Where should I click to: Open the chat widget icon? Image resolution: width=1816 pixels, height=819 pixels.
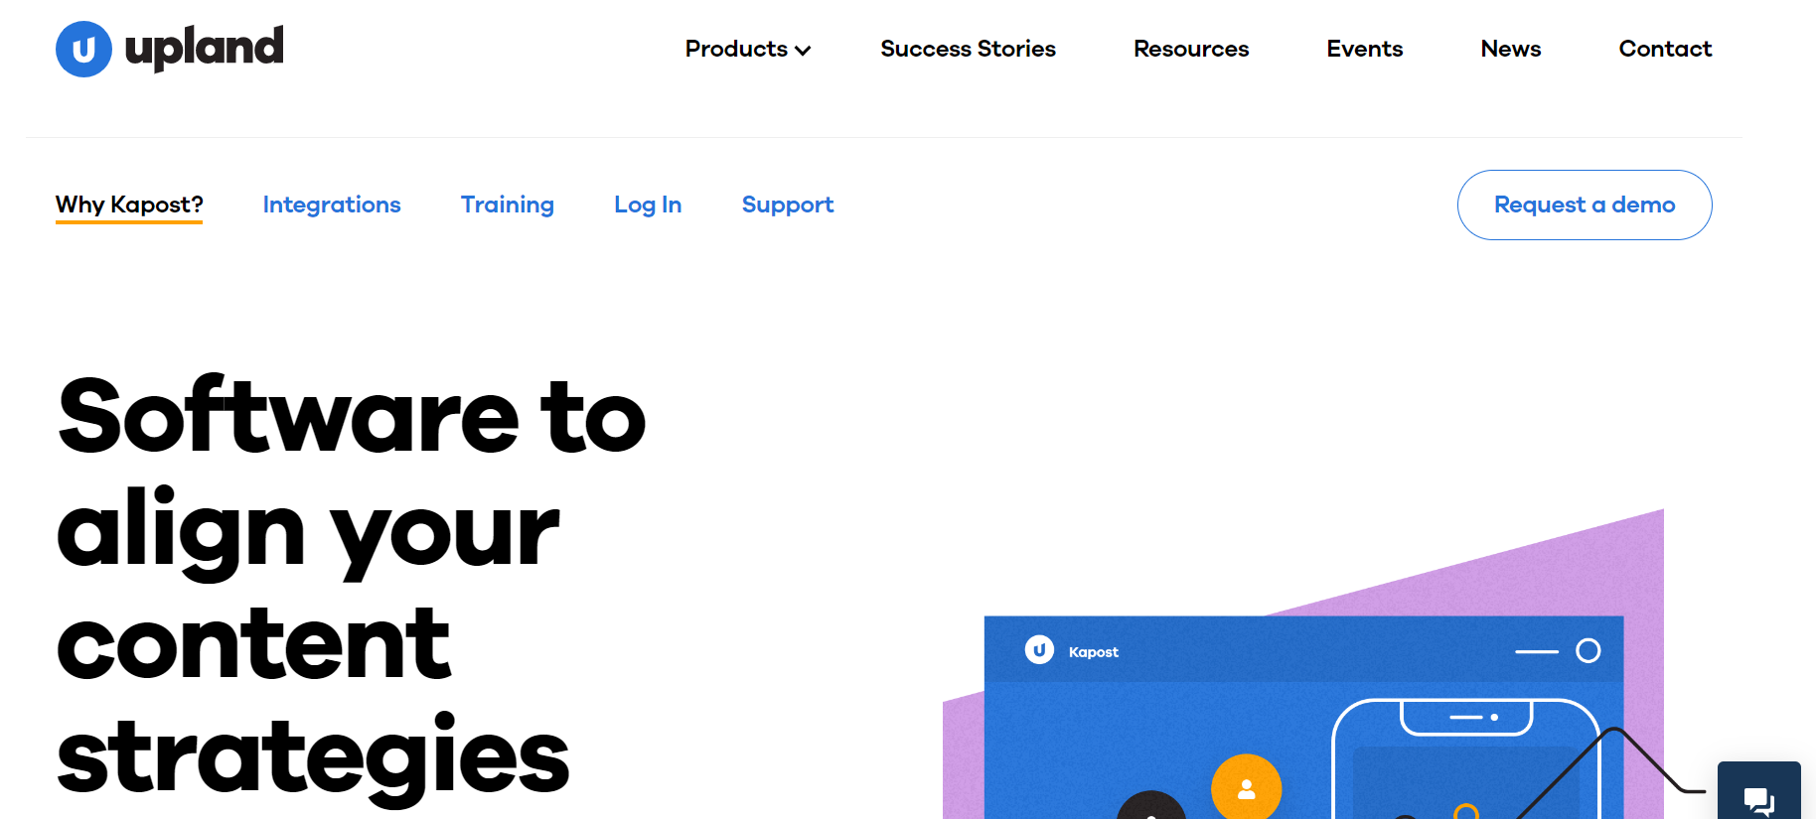1758,798
